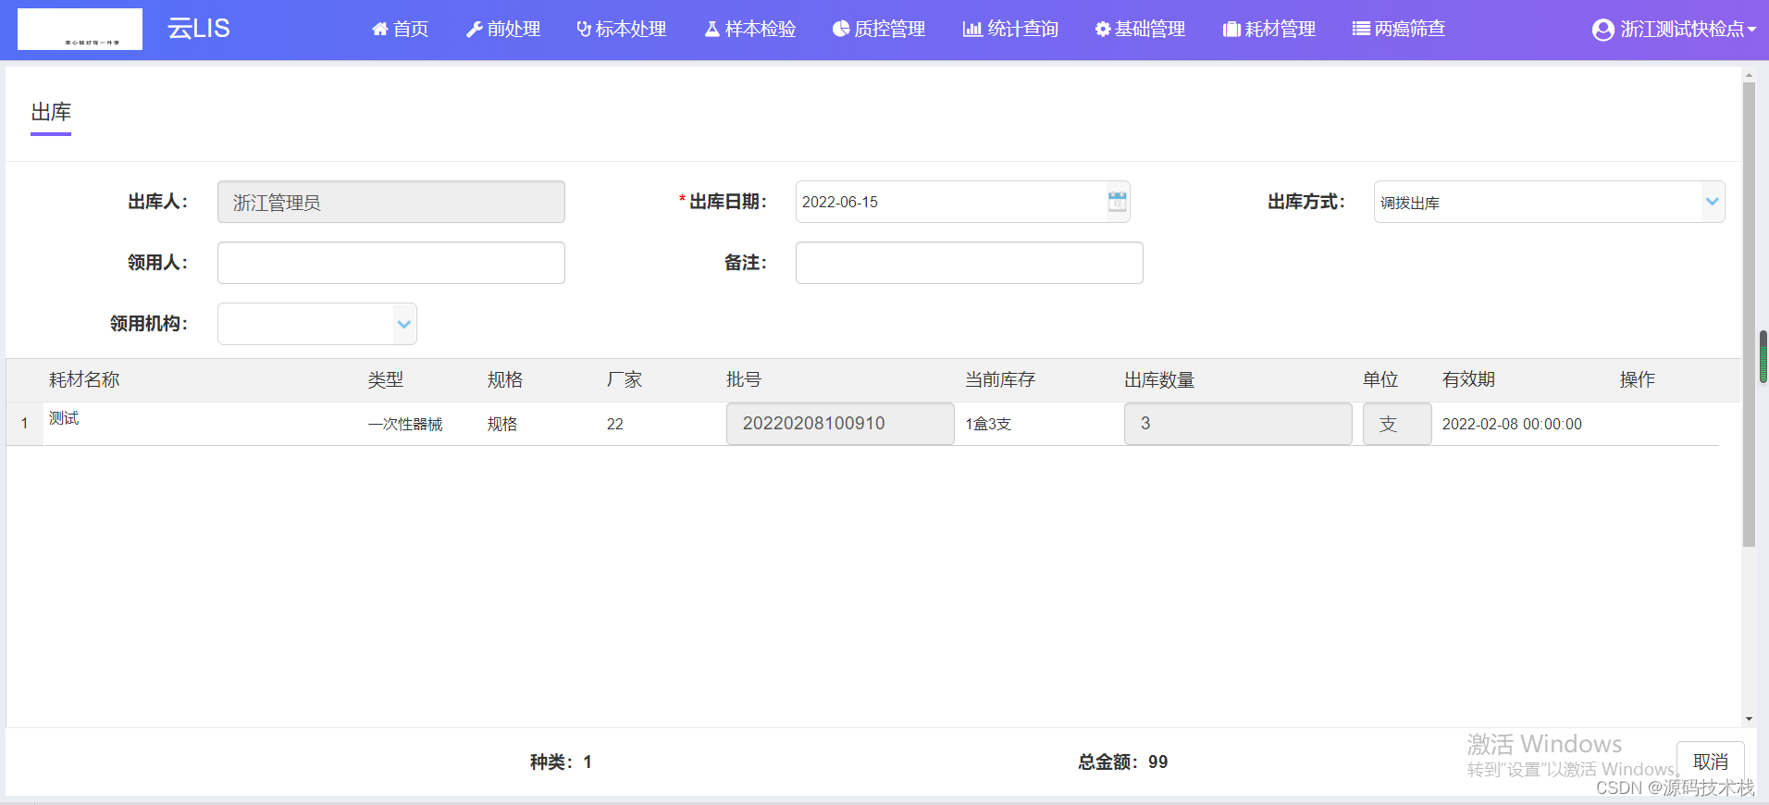Open the 出库方式 combo box
This screenshot has width=1769, height=805.
[1549, 202]
